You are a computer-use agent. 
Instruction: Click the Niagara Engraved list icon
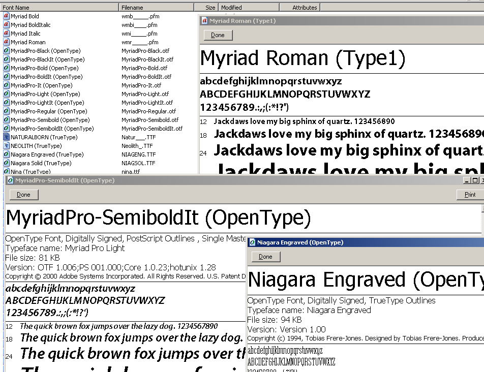click(x=6, y=154)
